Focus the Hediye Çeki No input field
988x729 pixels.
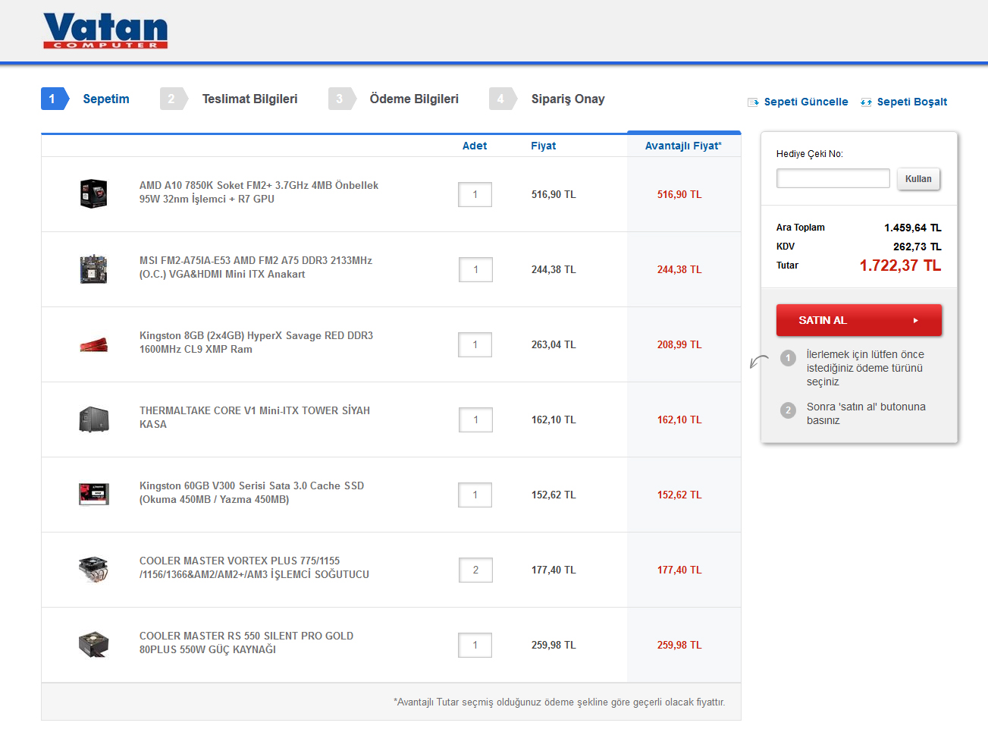pos(833,178)
